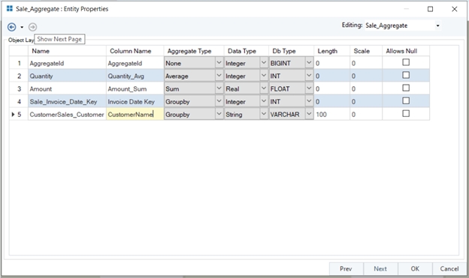Click the back navigation arrow icon
The width and height of the screenshot is (469, 278).
(x=12, y=27)
